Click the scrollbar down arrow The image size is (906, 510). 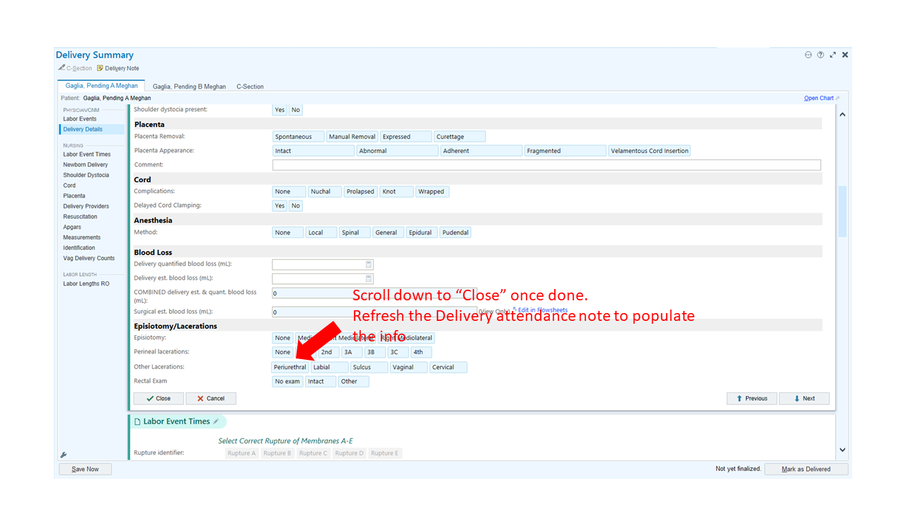(x=842, y=449)
